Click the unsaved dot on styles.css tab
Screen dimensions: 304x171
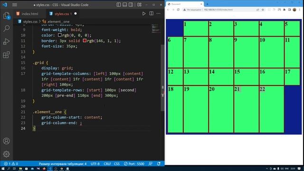[76, 14]
